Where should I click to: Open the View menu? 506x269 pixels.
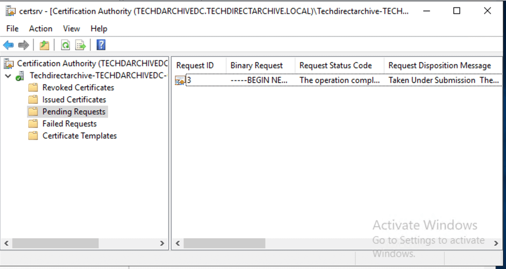[x=71, y=29]
